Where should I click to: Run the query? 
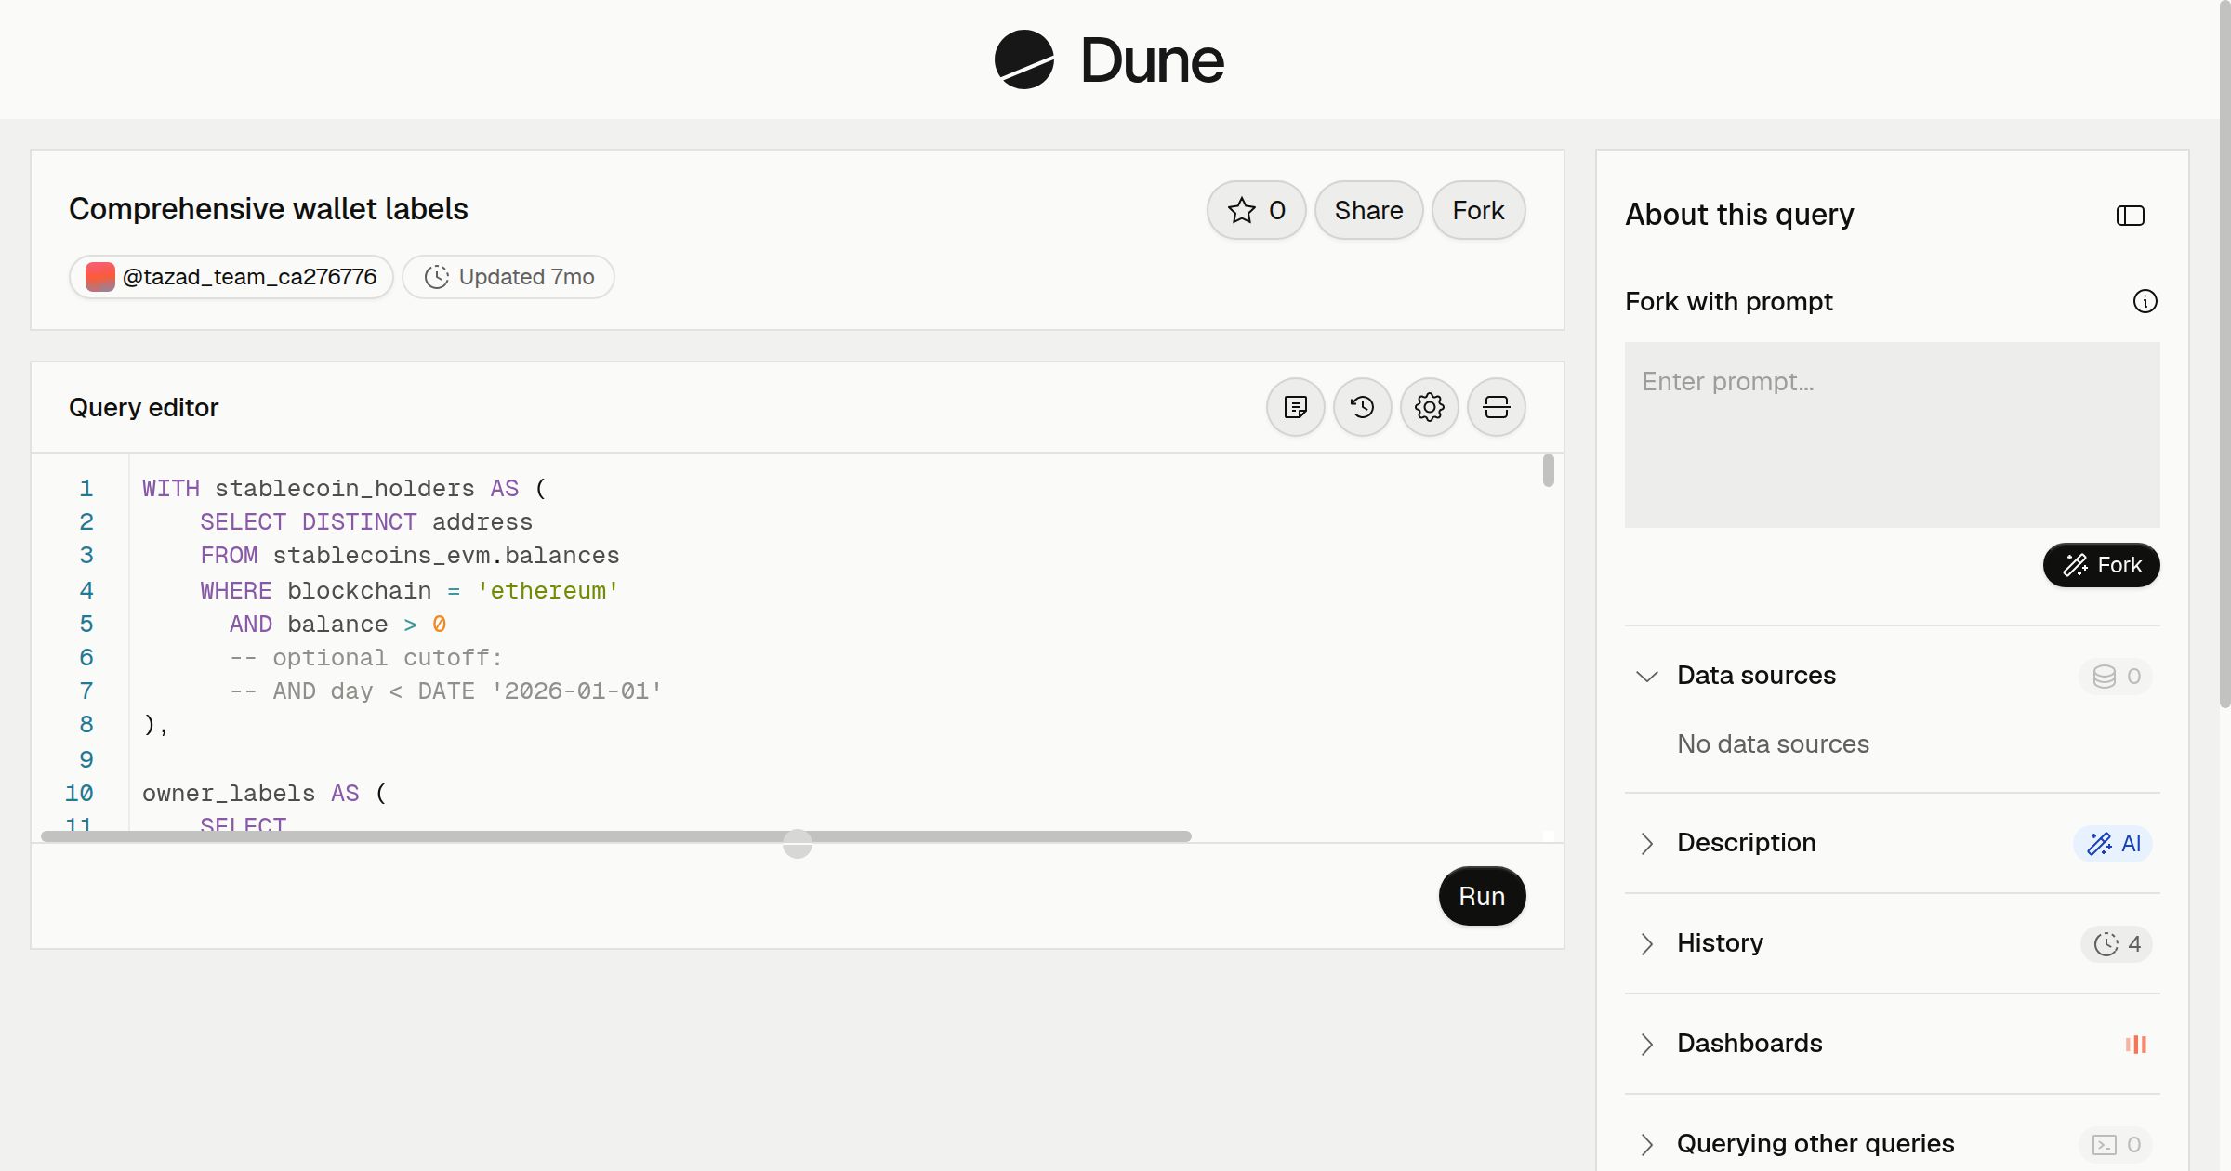point(1482,896)
